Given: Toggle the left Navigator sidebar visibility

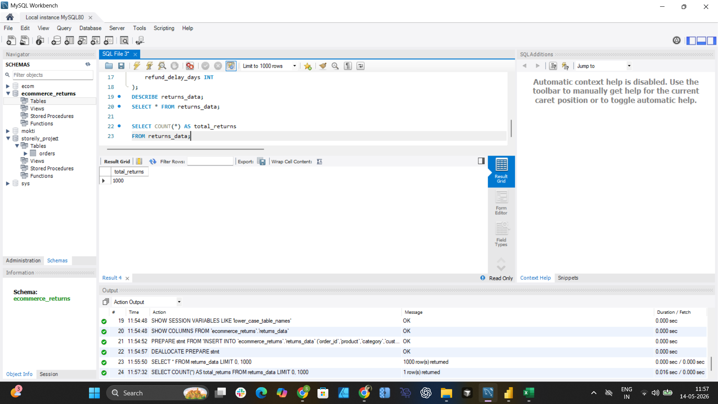Looking at the screenshot, I should 691,40.
